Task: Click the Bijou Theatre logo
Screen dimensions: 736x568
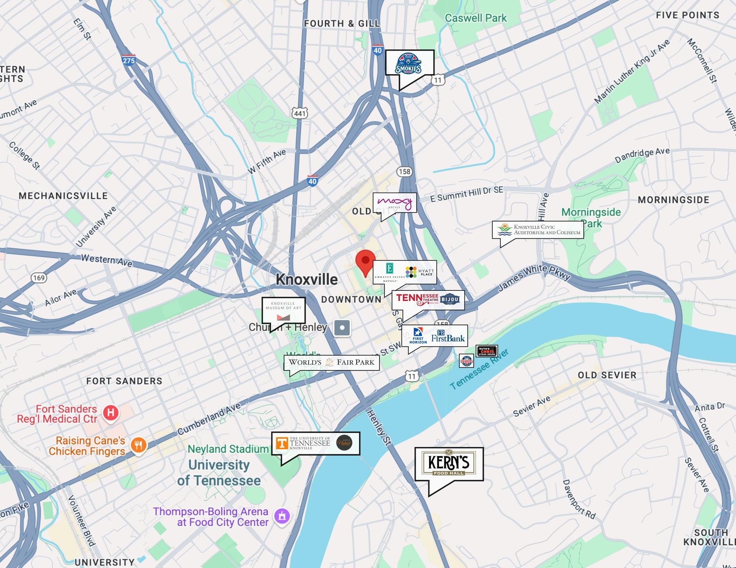Action: tap(451, 300)
